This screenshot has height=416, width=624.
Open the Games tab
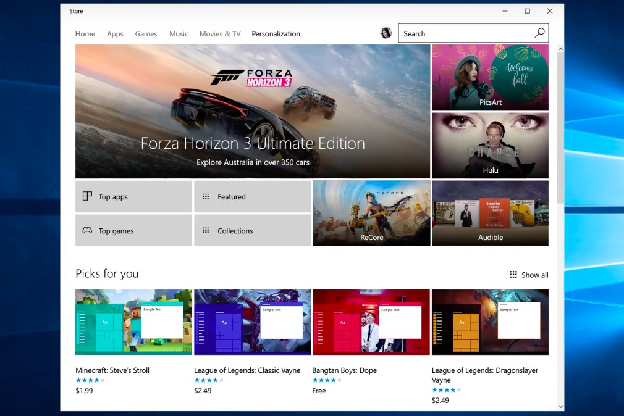146,34
